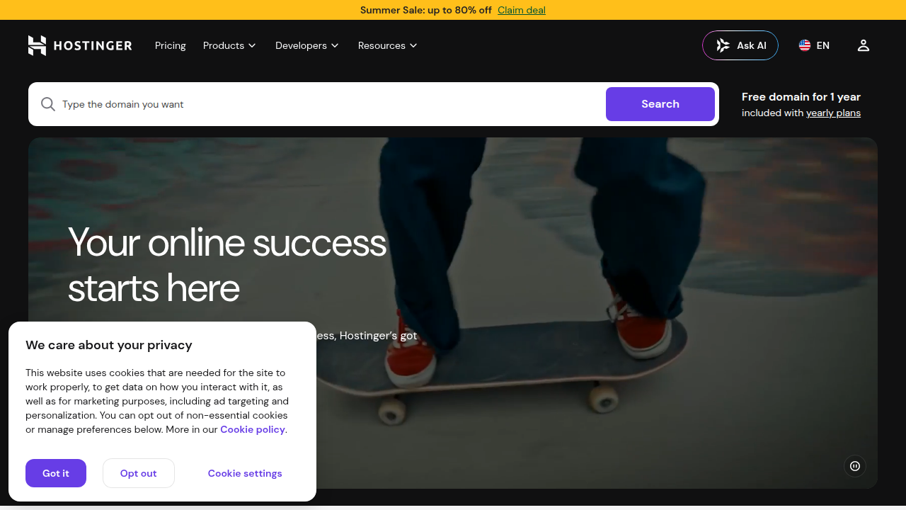Expand the Developers dropdown menu
The height and width of the screenshot is (510, 906).
coord(307,45)
